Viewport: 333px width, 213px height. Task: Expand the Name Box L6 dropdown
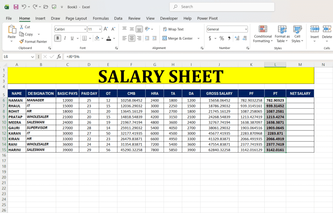click(x=32, y=57)
